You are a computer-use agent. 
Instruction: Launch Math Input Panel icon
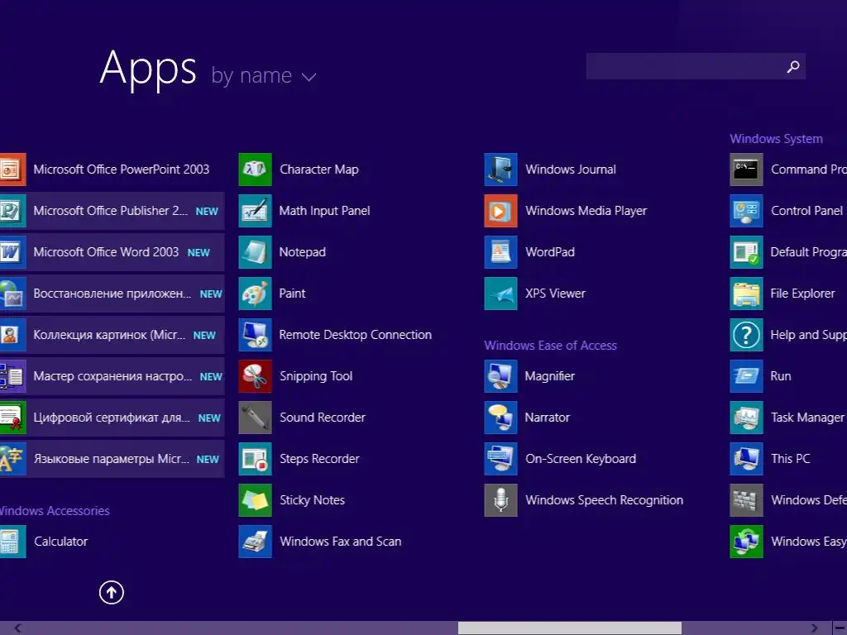tap(255, 211)
